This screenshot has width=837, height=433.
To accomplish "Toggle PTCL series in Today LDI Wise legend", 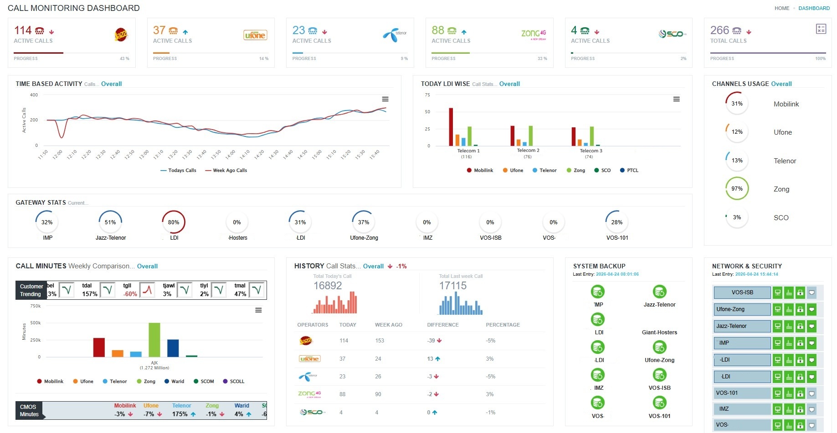I will point(629,171).
